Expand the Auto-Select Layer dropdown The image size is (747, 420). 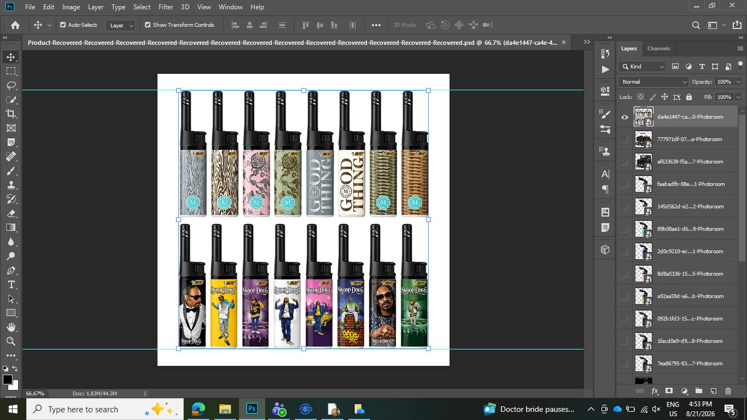[121, 25]
